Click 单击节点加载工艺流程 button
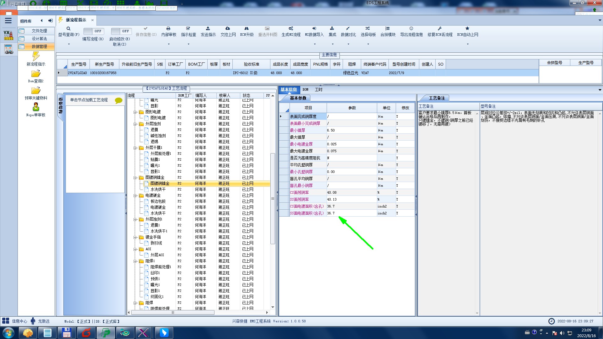 [x=89, y=100]
